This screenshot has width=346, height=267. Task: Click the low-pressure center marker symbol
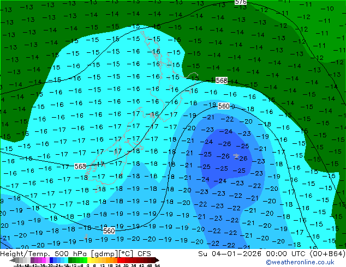(236, 156)
